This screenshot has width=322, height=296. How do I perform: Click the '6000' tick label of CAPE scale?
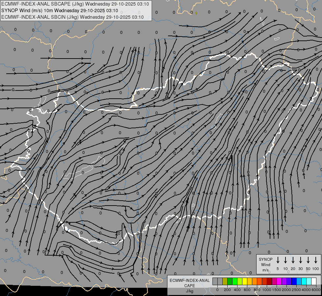(316, 290)
